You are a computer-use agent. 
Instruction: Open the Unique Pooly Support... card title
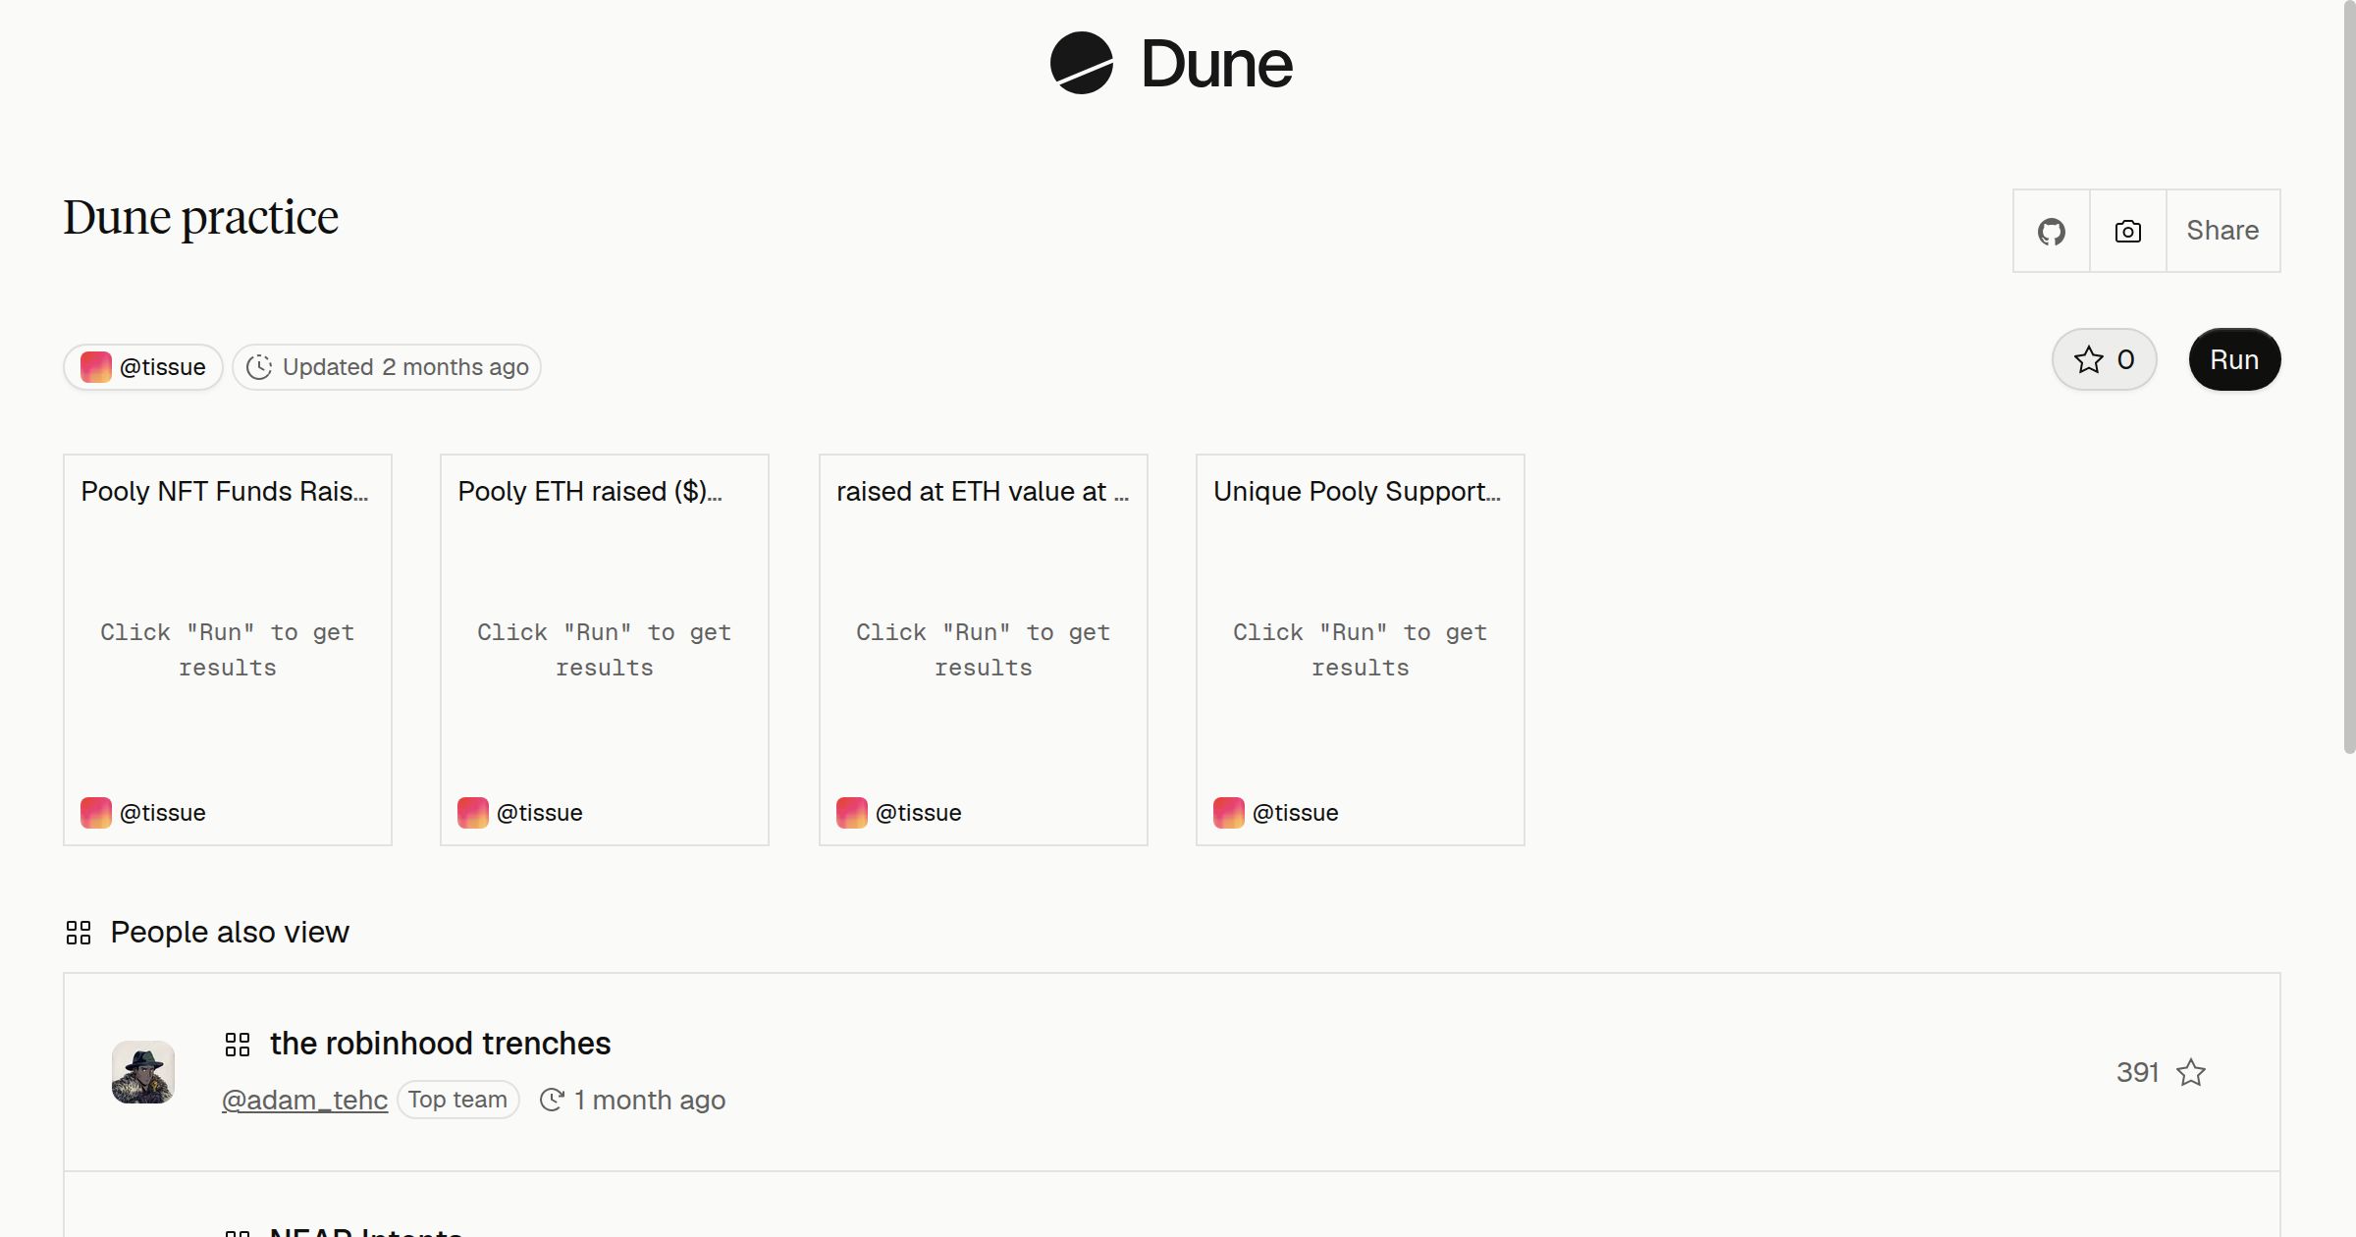[1358, 491]
